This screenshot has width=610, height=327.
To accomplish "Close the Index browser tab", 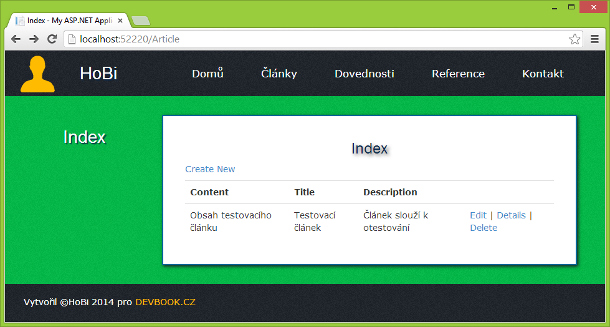I will tap(120, 21).
